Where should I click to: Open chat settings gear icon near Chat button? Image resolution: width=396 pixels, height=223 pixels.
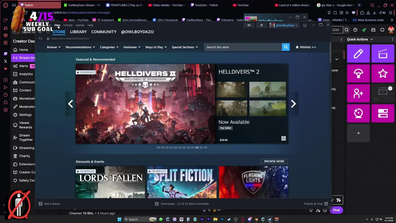pos(325,210)
